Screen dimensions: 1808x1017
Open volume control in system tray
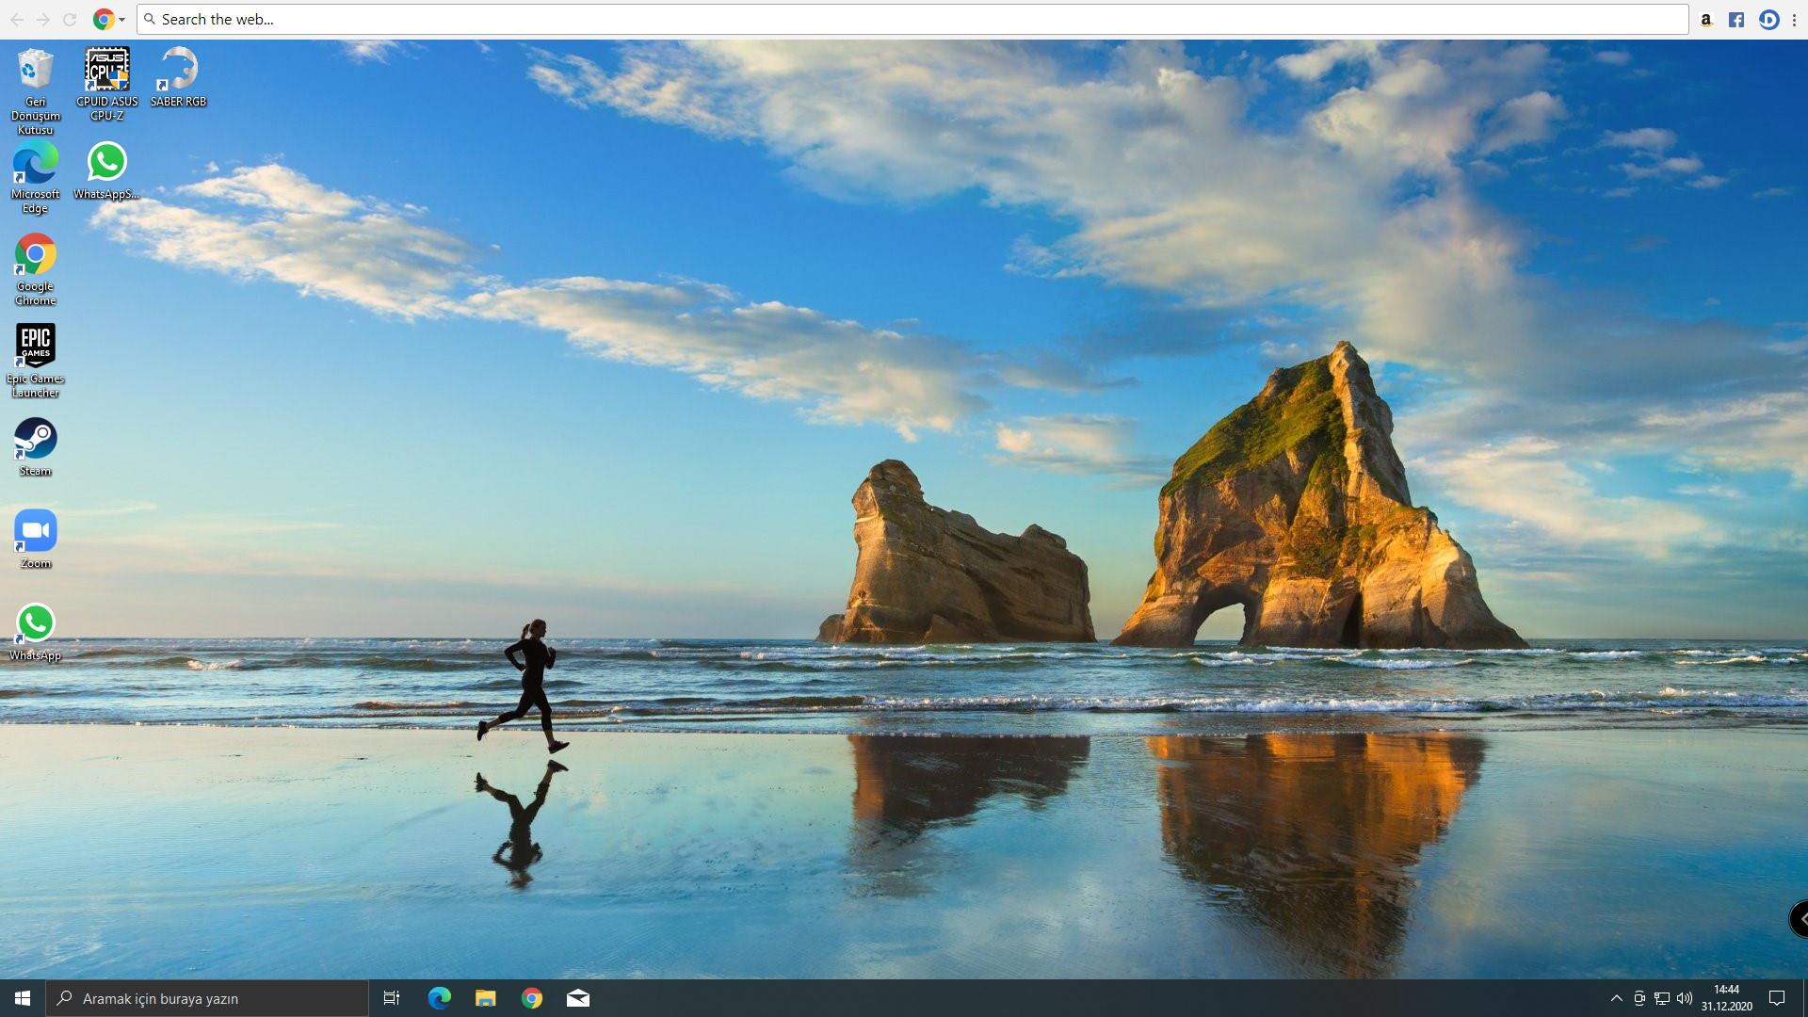point(1685,998)
